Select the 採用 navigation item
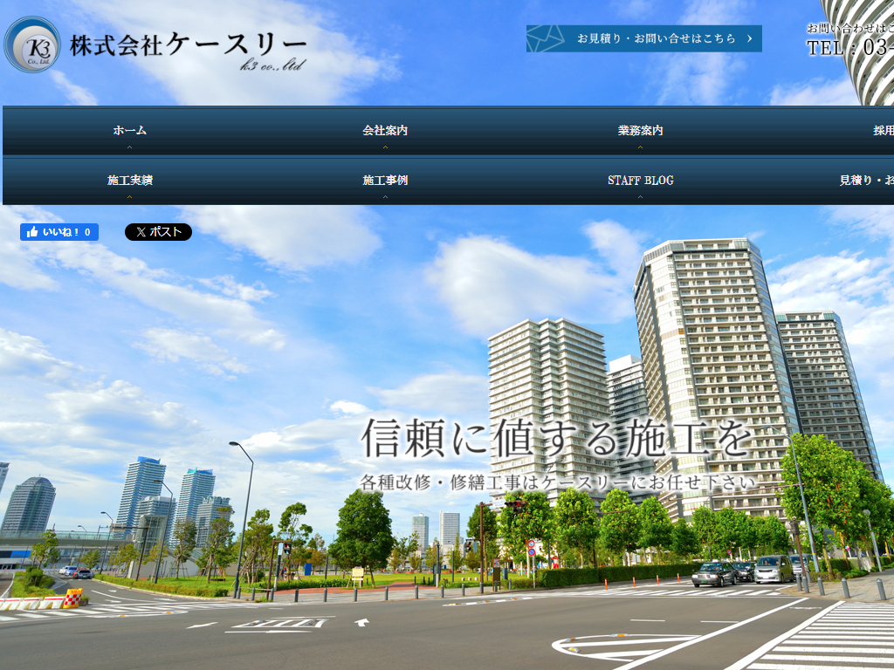894x670 pixels. click(882, 131)
